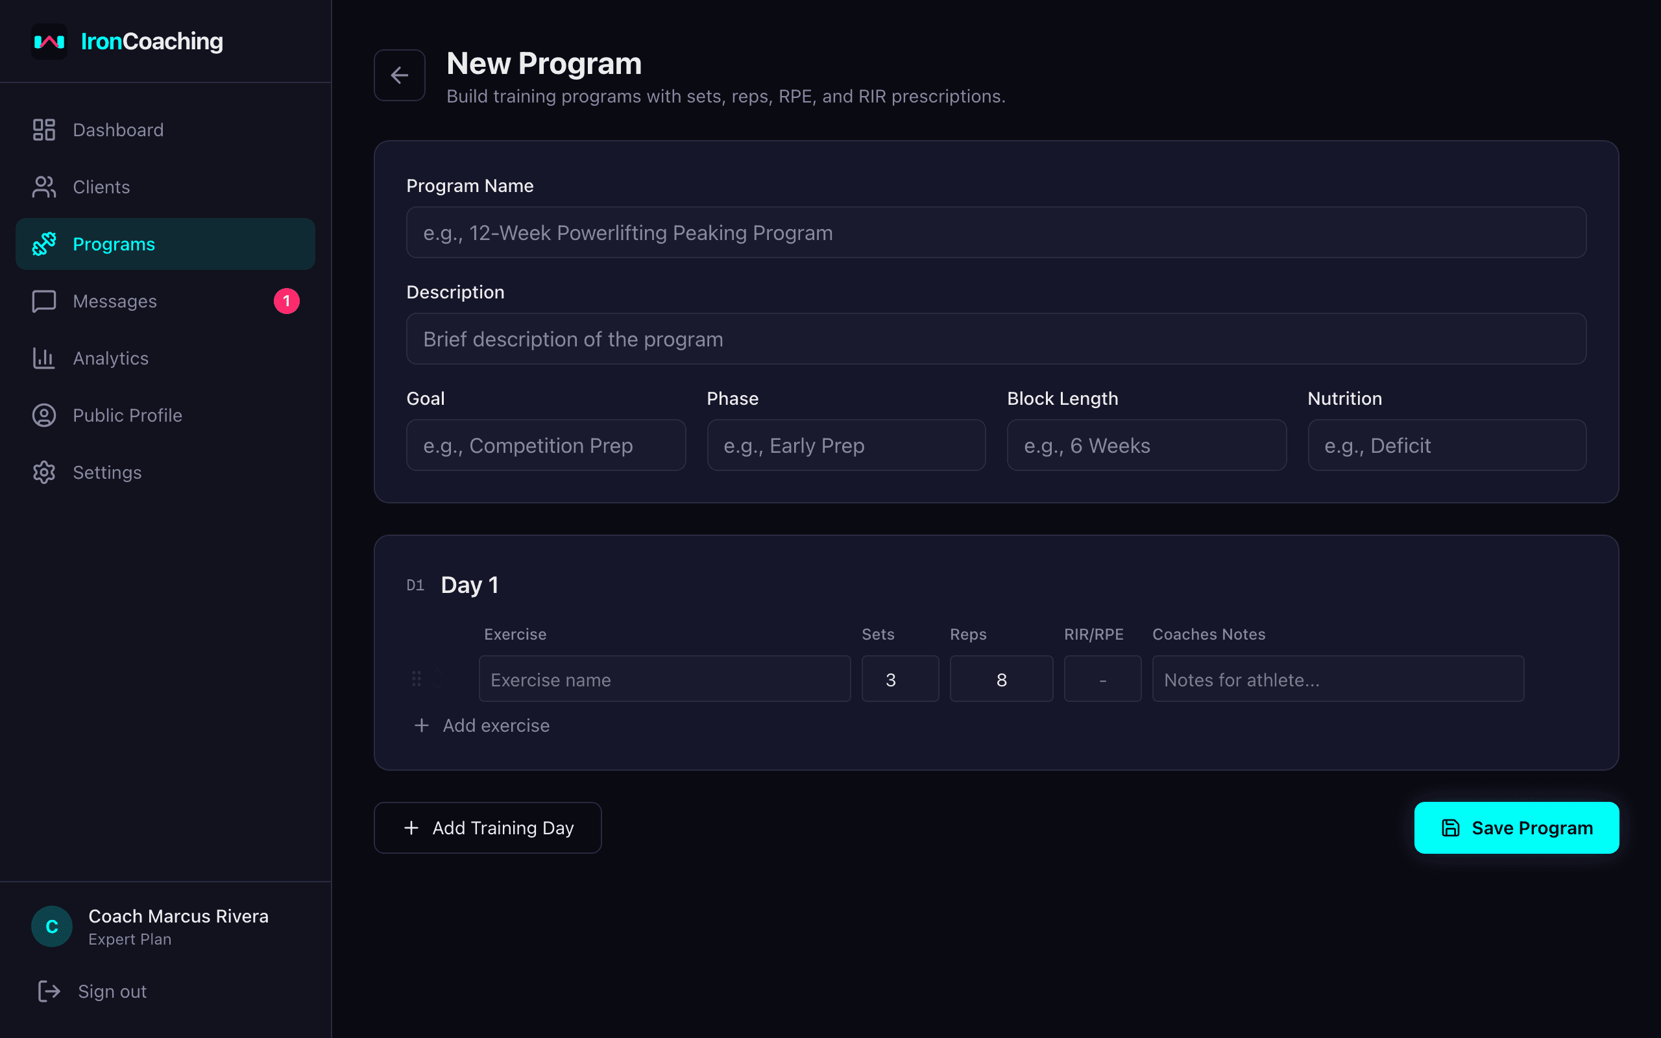Click the Save Program button
1661x1038 pixels.
pos(1516,827)
